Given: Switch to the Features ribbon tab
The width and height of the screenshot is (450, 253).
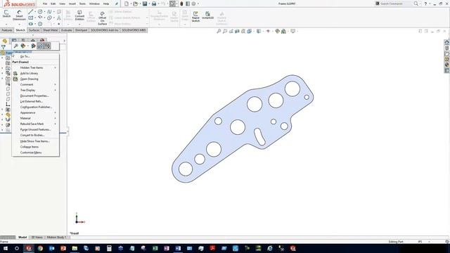Looking at the screenshot, I should coord(7,30).
